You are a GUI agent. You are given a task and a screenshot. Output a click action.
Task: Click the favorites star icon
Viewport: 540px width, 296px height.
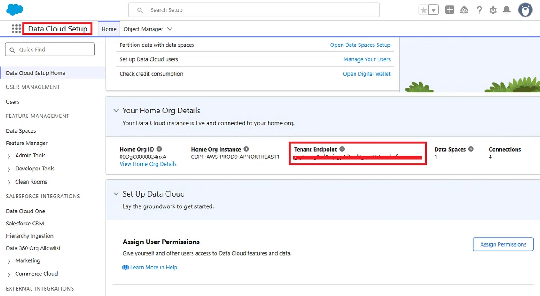(423, 10)
